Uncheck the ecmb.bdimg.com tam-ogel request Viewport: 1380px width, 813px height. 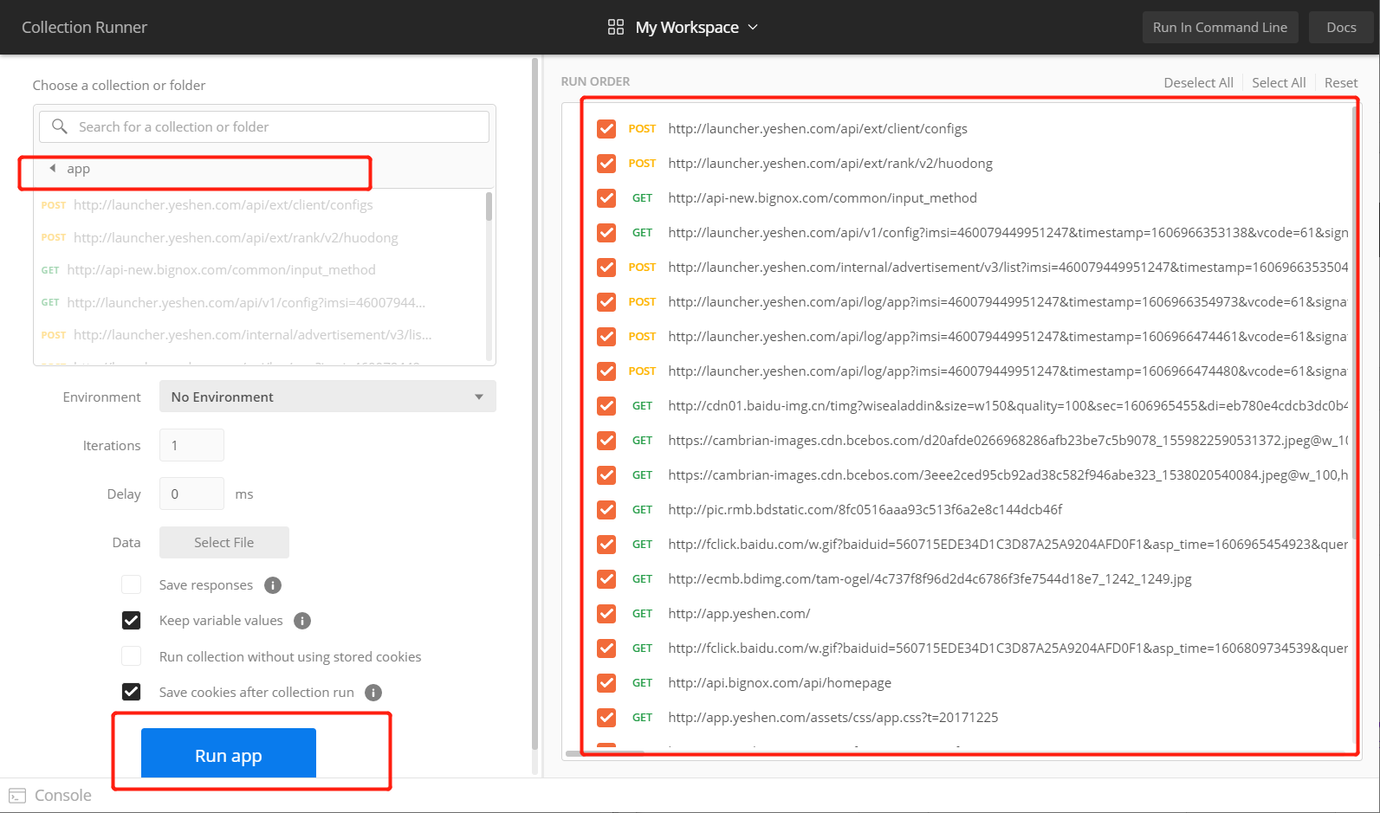click(x=606, y=579)
